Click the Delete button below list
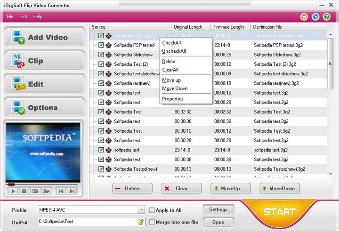The image size is (339, 231). [x=132, y=189]
